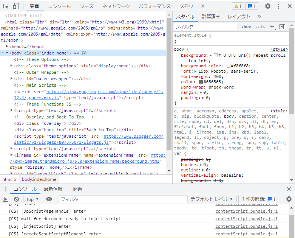
Task: Open the #656565 color swatch
Action: tap(201, 82)
